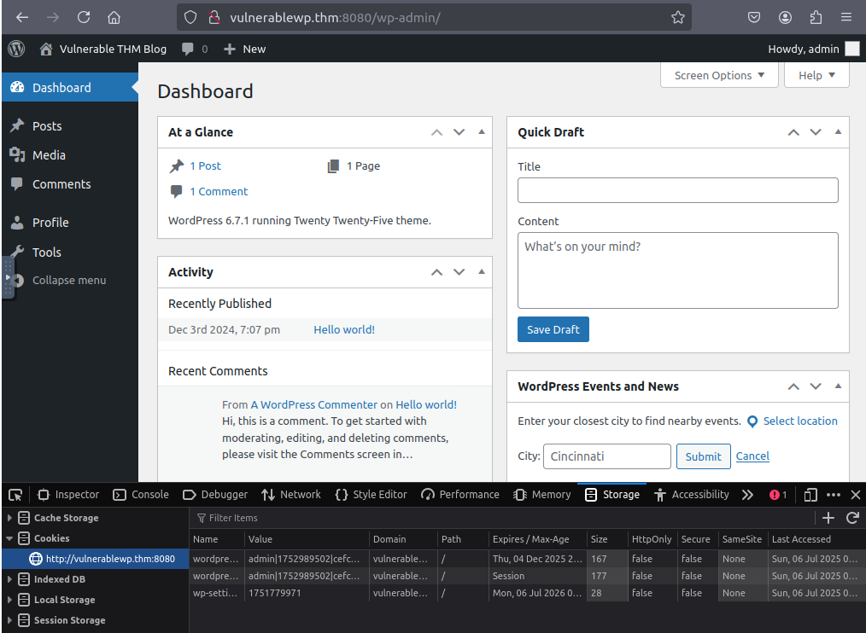Open the Firefox hamburger menu
Image resolution: width=866 pixels, height=633 pixels.
[x=846, y=18]
